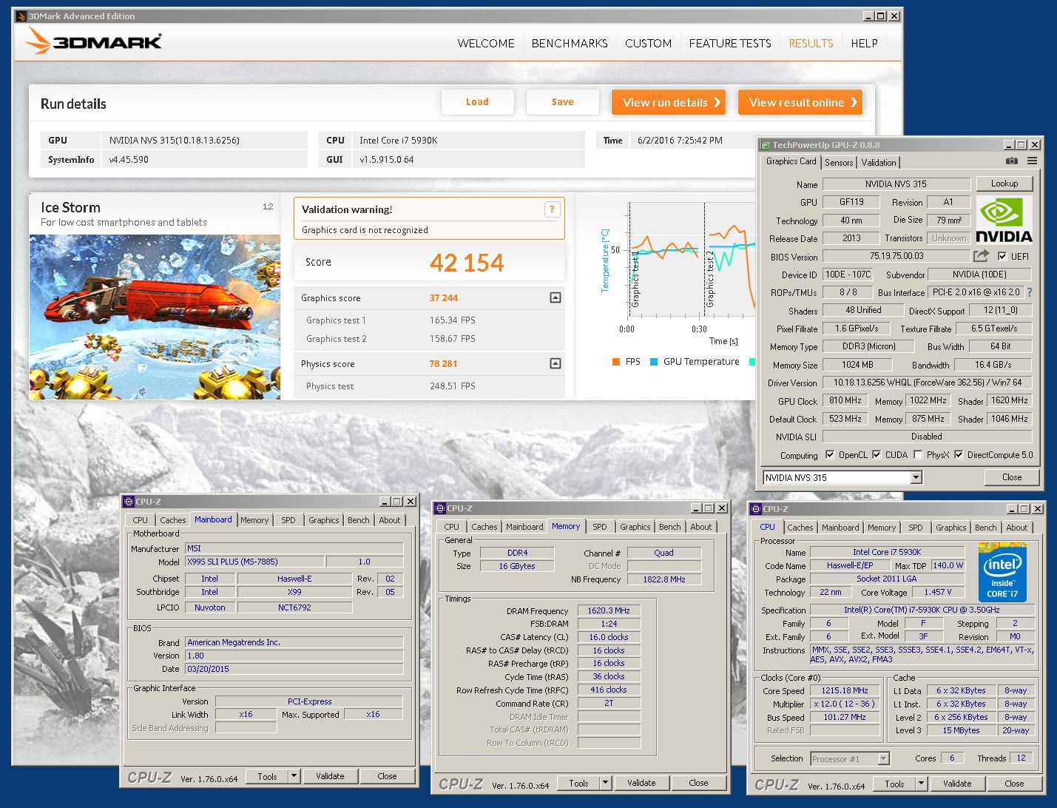Click Close in the CPU-Z CPU window
The image size is (1057, 808).
pos(1014,784)
